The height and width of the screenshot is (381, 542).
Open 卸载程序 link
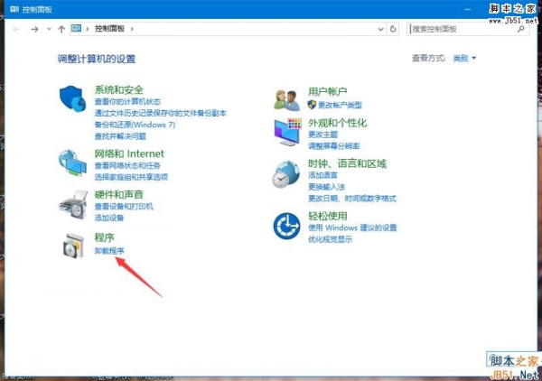click(x=109, y=251)
